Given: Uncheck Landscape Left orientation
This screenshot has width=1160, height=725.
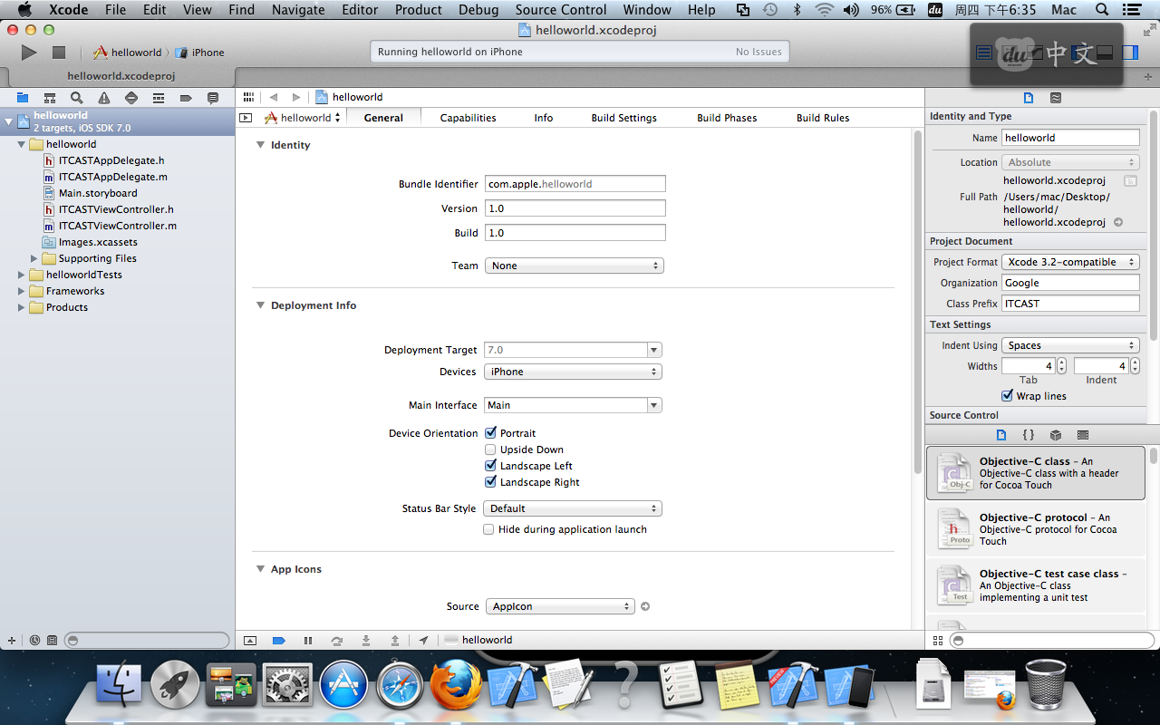Looking at the screenshot, I should [490, 466].
